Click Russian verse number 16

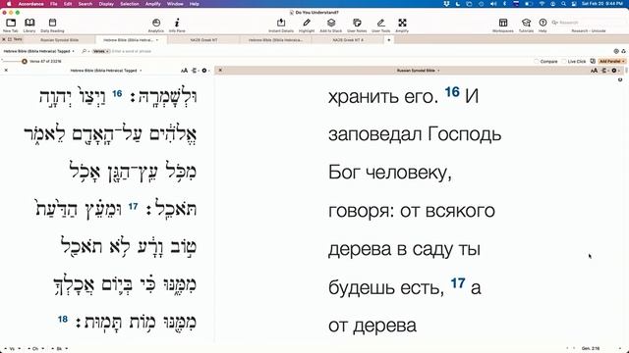pyautogui.click(x=452, y=92)
